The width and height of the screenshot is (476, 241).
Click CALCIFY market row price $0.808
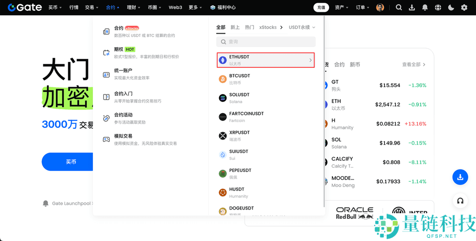coord(391,162)
